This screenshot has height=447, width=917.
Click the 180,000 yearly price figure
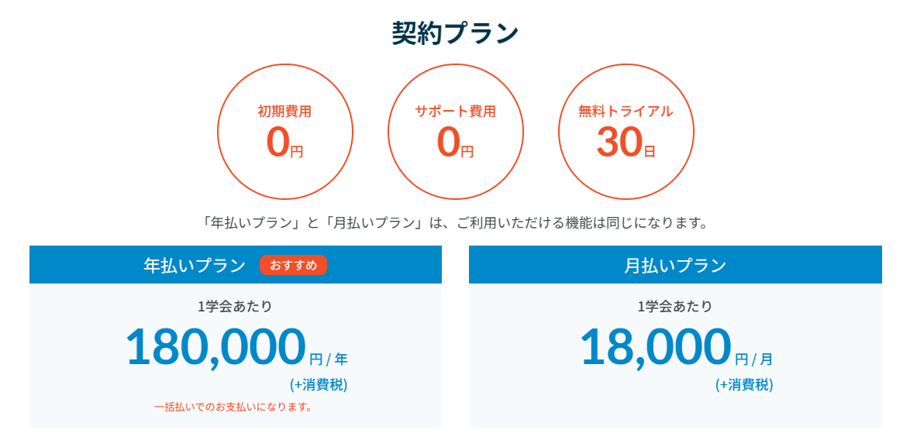point(215,347)
